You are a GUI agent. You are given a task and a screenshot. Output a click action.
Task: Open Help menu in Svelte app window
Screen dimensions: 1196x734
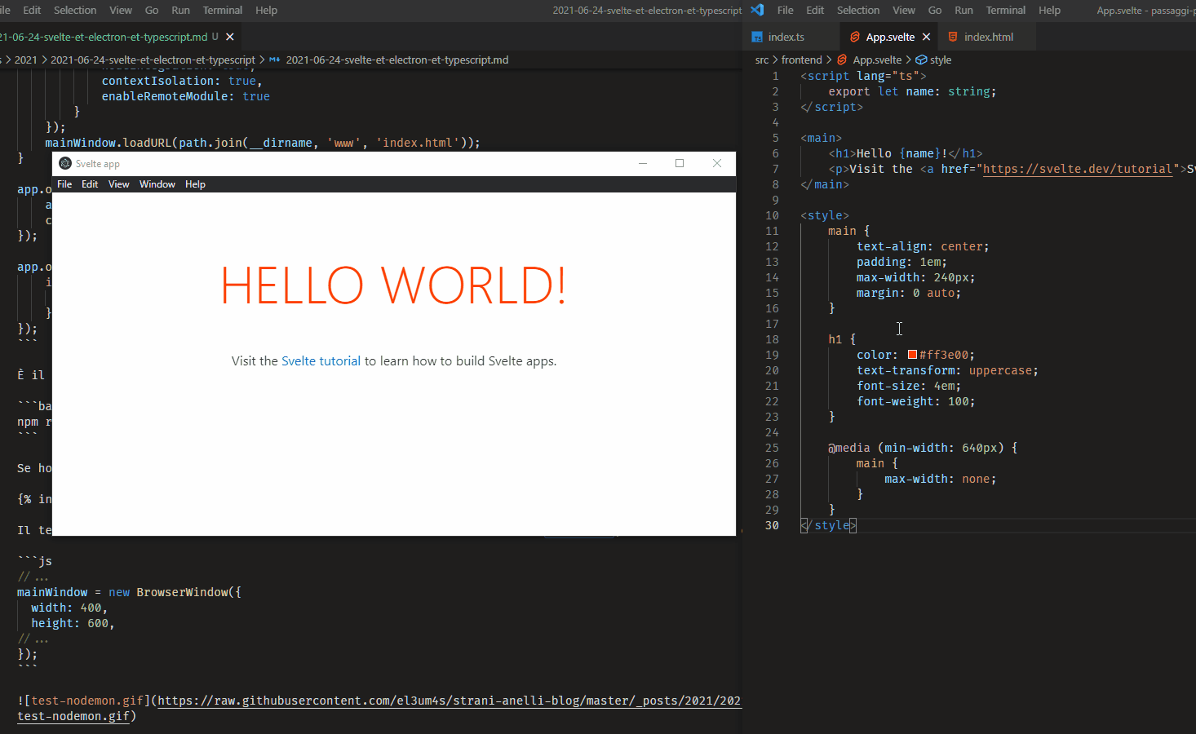[x=195, y=184]
